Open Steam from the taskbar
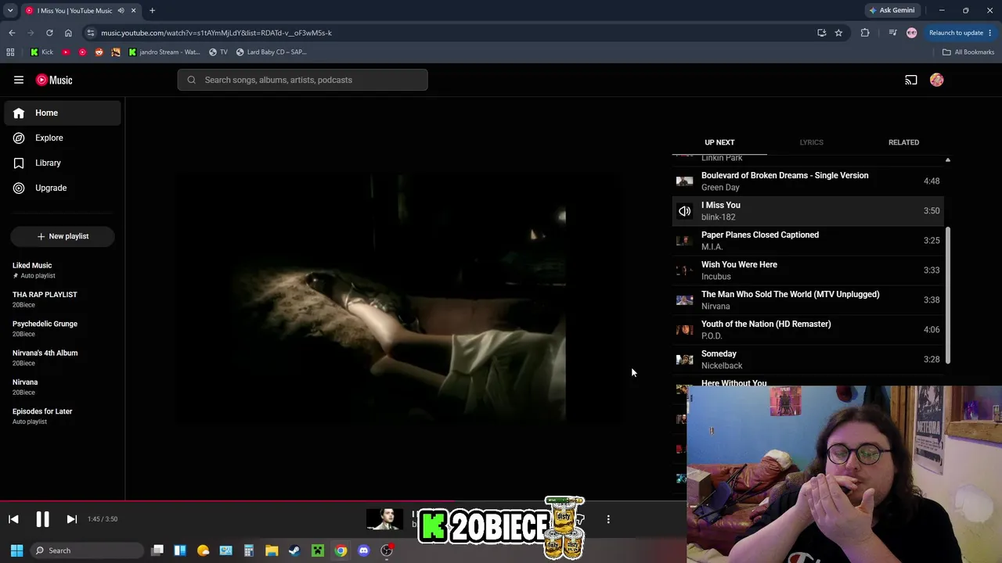The image size is (1002, 563). (294, 550)
